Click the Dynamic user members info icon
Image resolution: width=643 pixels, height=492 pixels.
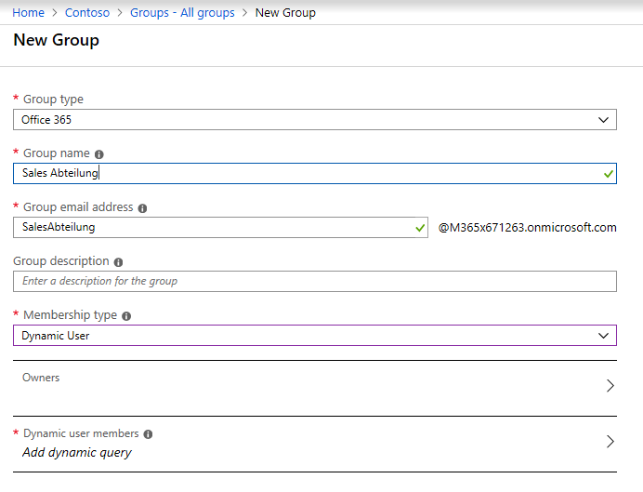[148, 434]
